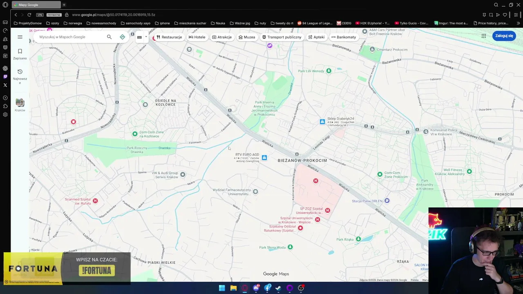The image size is (523, 294).
Task: Open ChatGPT in the Opera sidebar
Action: pyautogui.click(x=5, y=68)
